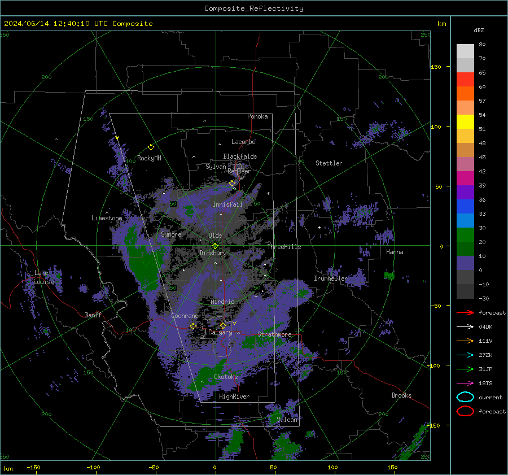Click the Sundre label

click(x=171, y=234)
